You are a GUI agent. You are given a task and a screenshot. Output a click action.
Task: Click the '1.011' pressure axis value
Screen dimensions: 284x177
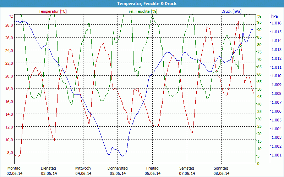(277, 67)
